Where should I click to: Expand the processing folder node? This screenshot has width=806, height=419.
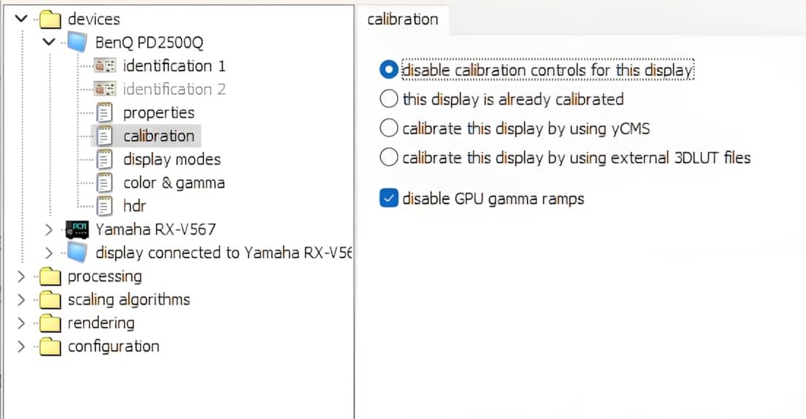point(20,277)
